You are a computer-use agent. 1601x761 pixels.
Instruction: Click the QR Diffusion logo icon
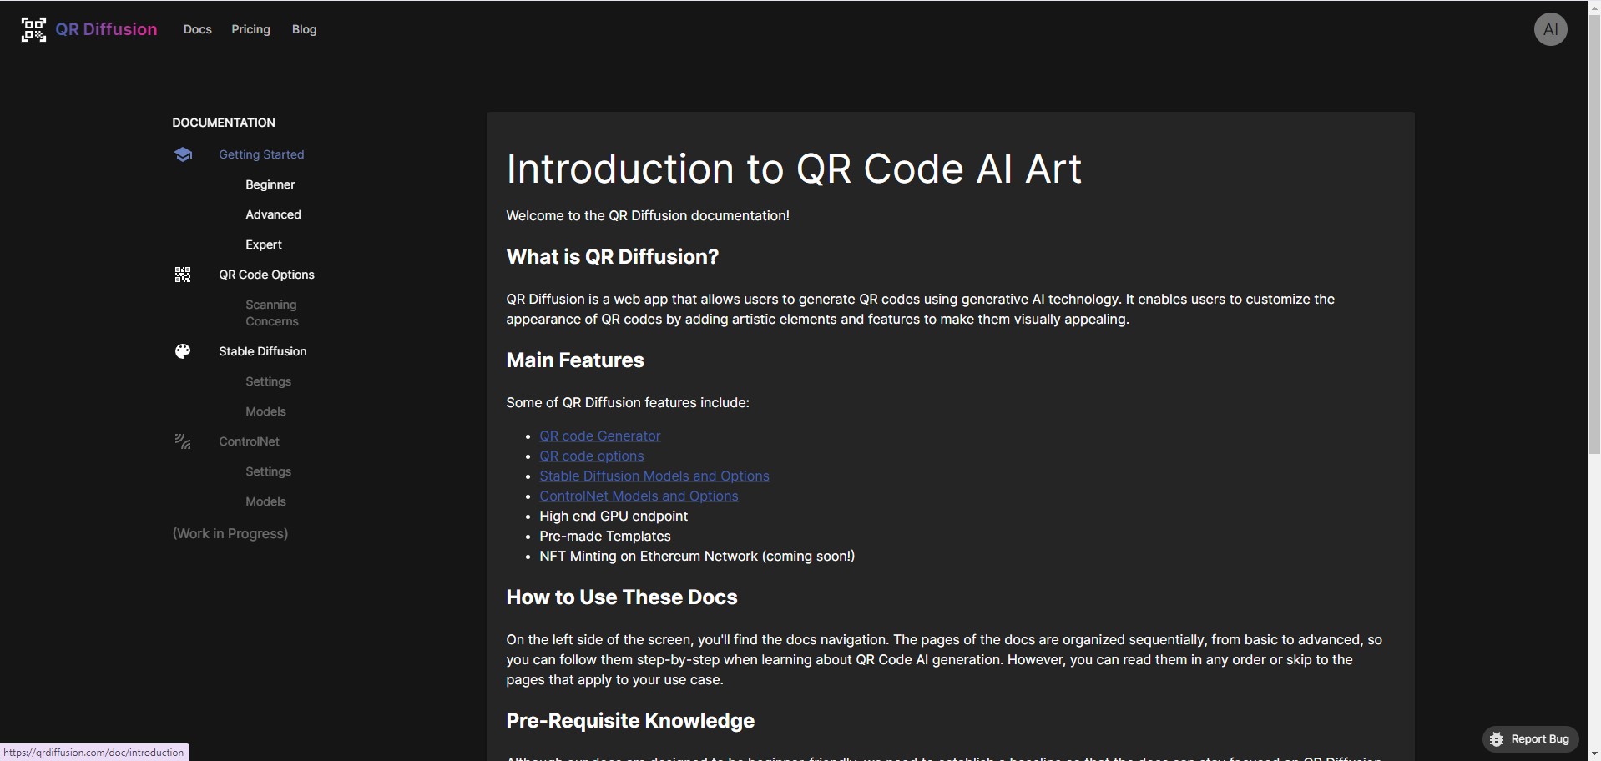click(33, 29)
